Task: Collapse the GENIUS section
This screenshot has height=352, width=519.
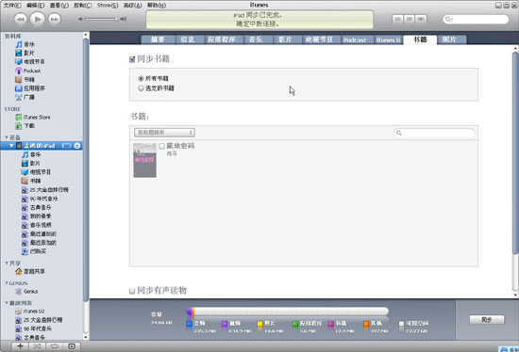Action: pyautogui.click(x=7, y=283)
